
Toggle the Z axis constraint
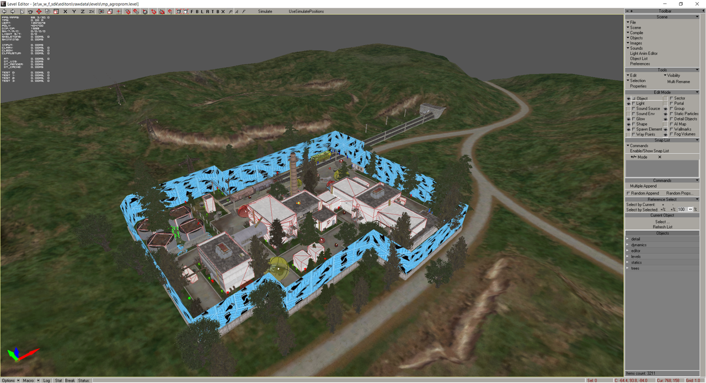coord(83,11)
